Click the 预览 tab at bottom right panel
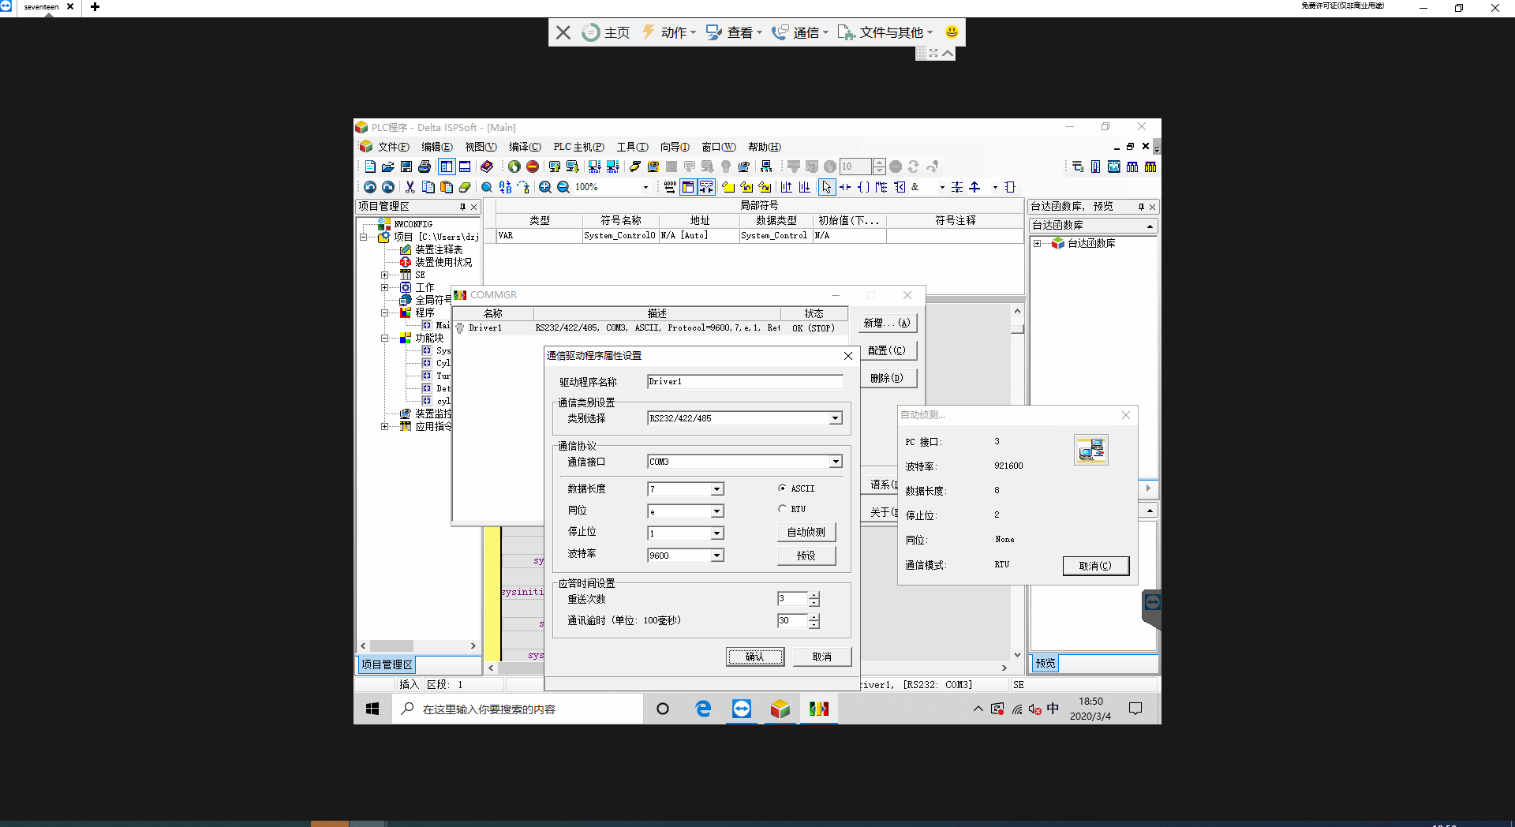The image size is (1515, 827). click(x=1046, y=664)
